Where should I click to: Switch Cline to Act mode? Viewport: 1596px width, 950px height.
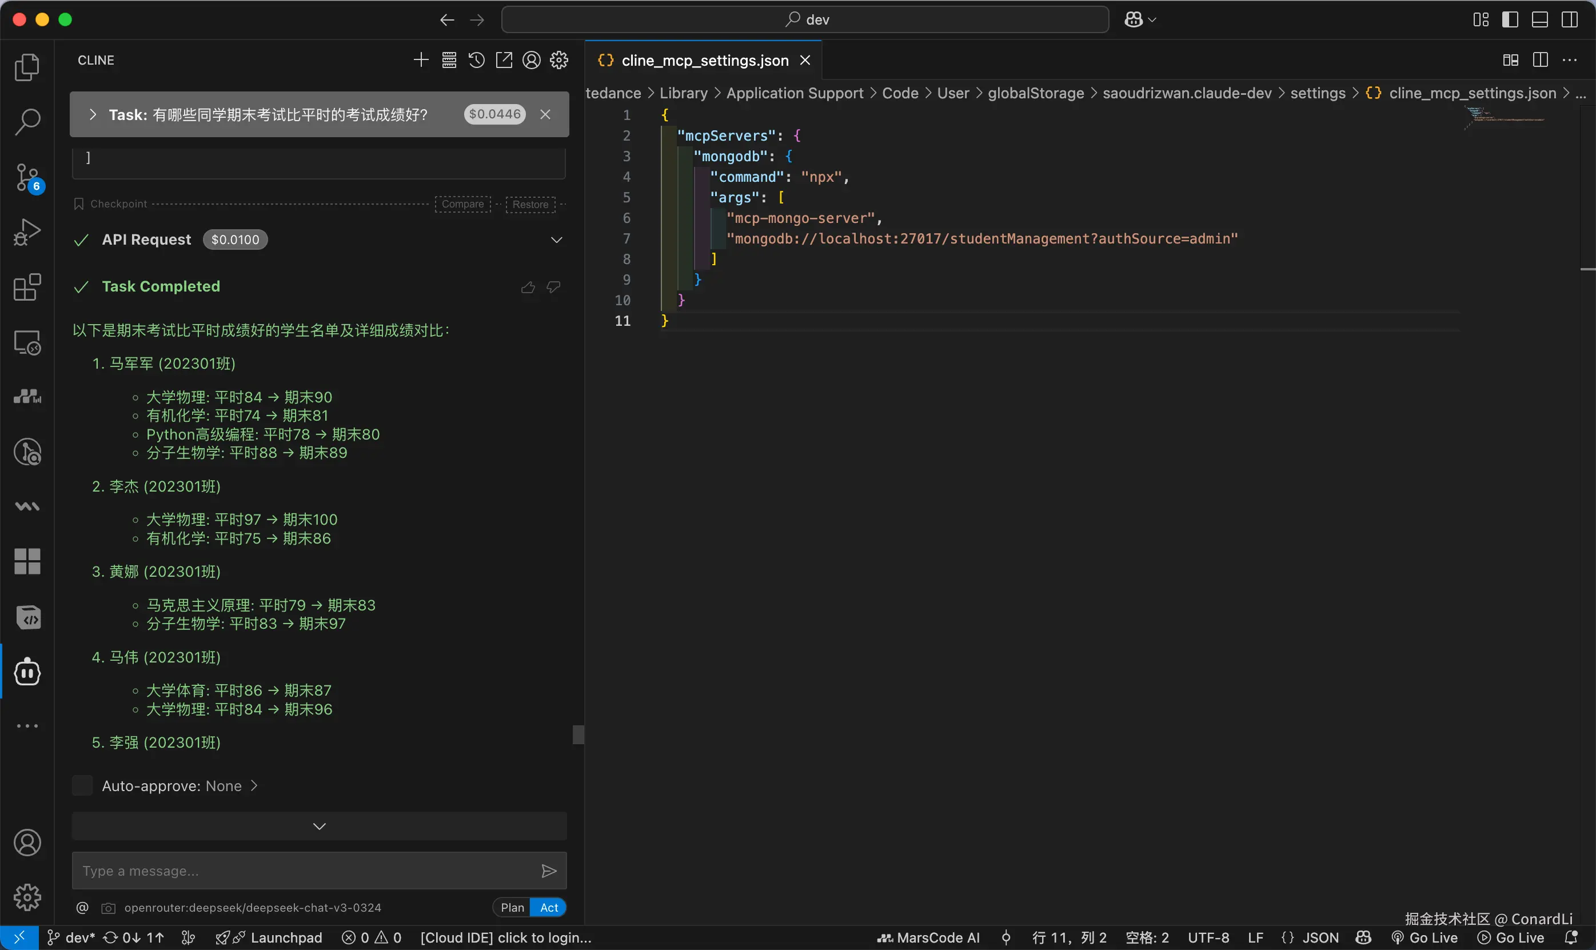click(549, 907)
